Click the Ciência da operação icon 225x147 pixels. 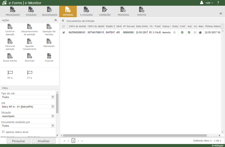point(10,41)
